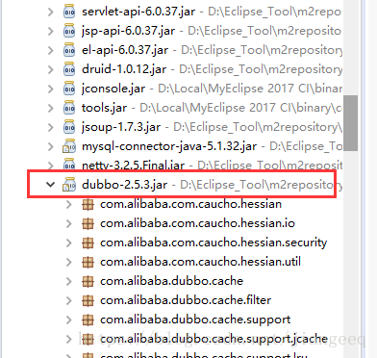Click the el-api-6.0.37.jar jar icon
Viewport: 377px width, 358px height.
click(69, 50)
